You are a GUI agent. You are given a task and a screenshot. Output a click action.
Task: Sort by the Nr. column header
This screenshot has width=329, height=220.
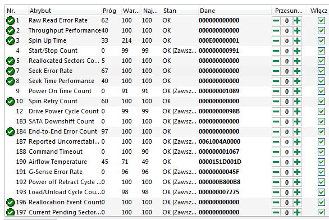point(16,11)
